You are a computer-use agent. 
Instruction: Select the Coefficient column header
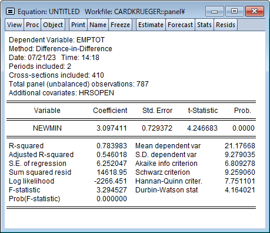(110, 111)
